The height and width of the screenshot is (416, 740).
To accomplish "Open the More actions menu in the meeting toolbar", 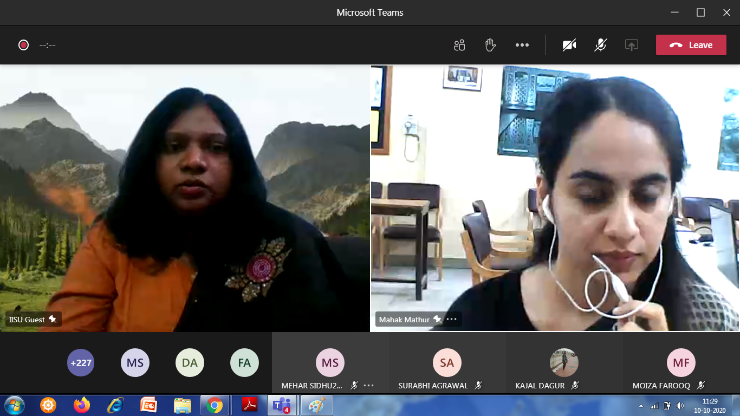I will pyautogui.click(x=522, y=45).
